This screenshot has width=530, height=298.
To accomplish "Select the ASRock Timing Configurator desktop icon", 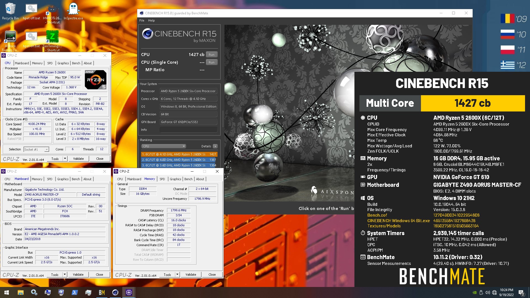I will coord(10,41).
